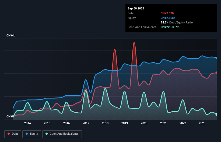Click the 2015 x-axis label
This screenshot has height=142, width=221.
click(x=47, y=123)
